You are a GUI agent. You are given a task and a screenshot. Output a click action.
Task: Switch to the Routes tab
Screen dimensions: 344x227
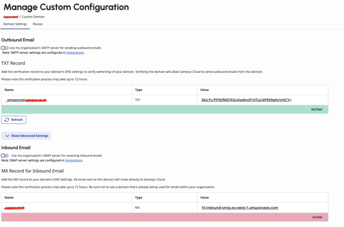click(38, 24)
